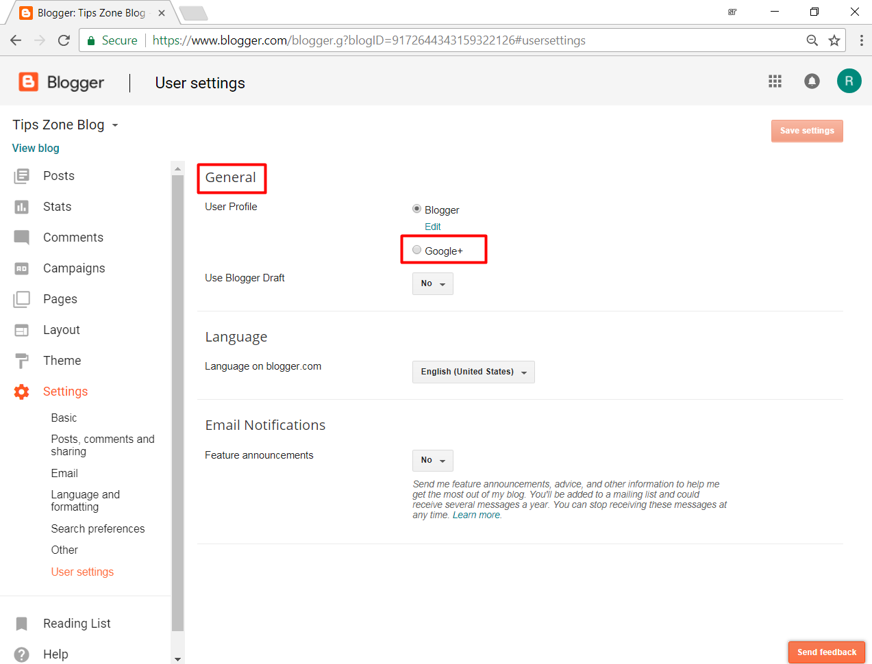872x664 pixels.
Task: Click sidebar scroll-up arrow
Action: [178, 168]
